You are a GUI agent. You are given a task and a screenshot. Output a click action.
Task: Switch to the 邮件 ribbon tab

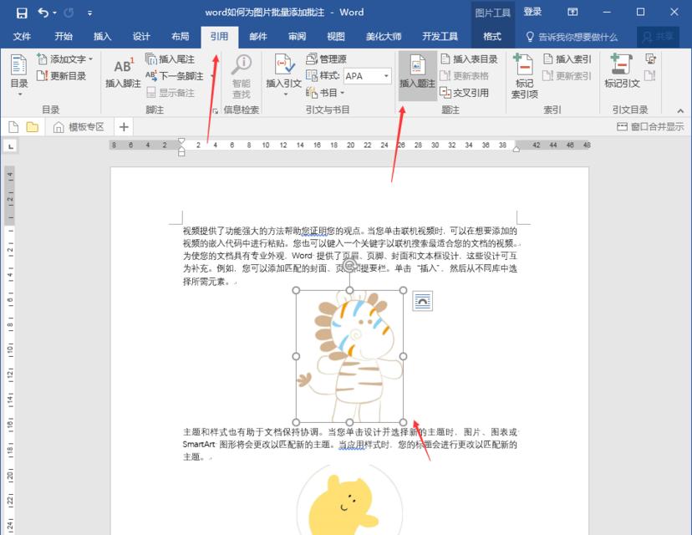coord(258,37)
